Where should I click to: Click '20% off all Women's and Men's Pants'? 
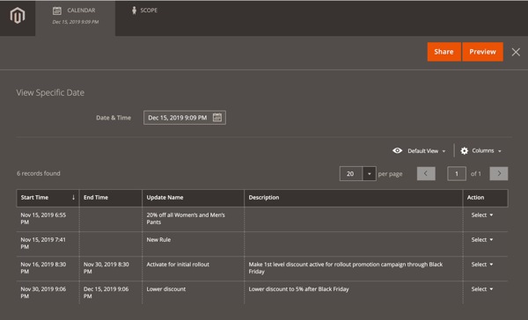click(186, 218)
